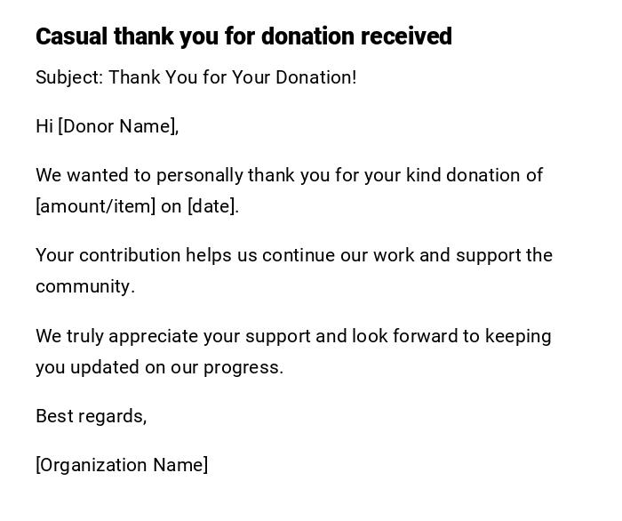Click the greeting word 'Hi'
This screenshot has width=622, height=521.
[x=44, y=126]
